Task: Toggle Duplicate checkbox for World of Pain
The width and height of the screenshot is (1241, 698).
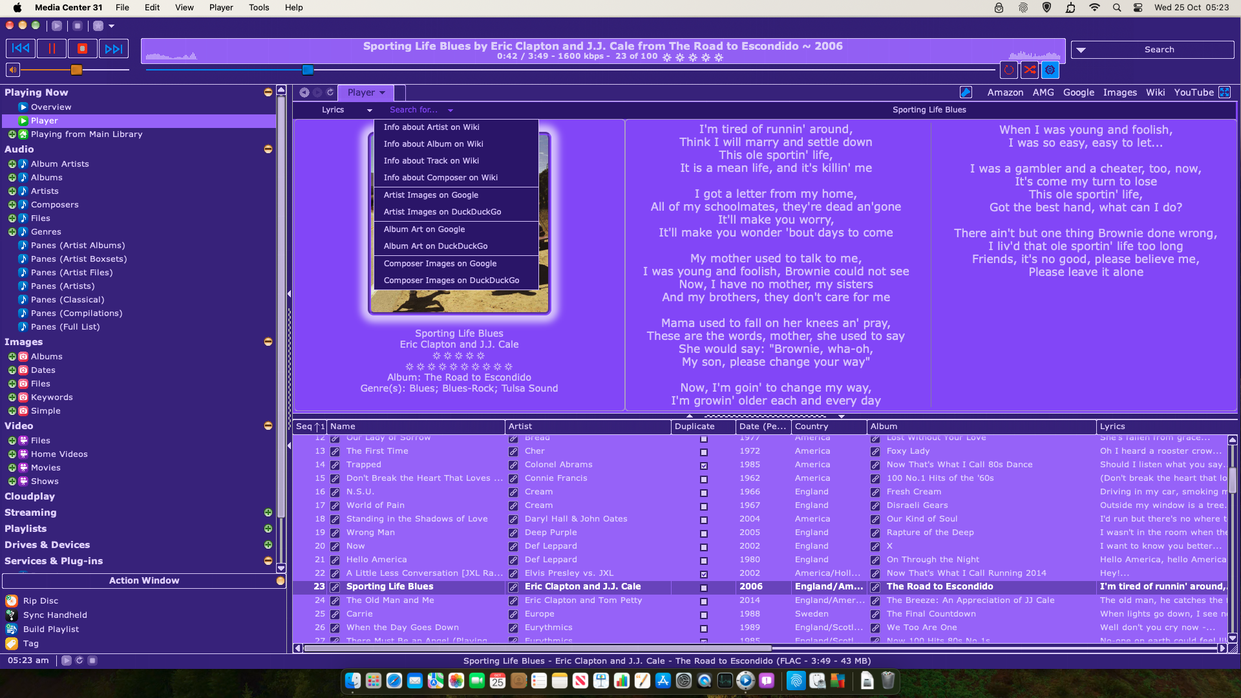Action: click(x=704, y=507)
